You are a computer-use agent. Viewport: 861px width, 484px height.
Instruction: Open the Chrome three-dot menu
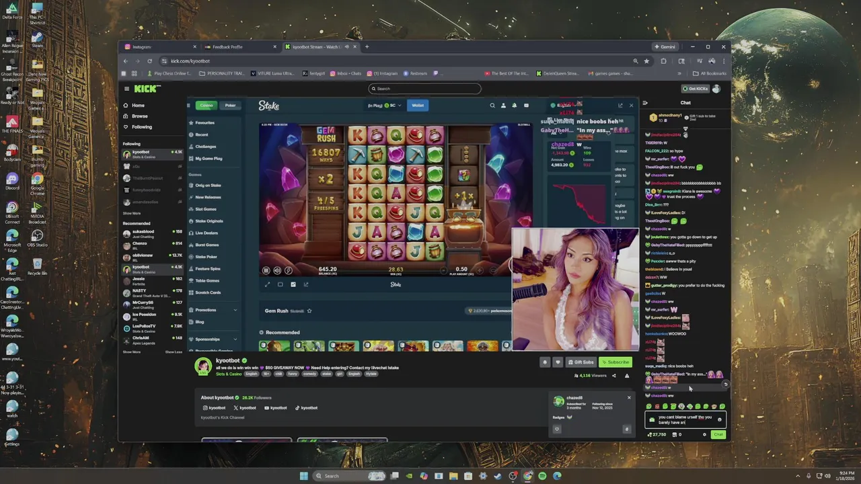coord(723,61)
